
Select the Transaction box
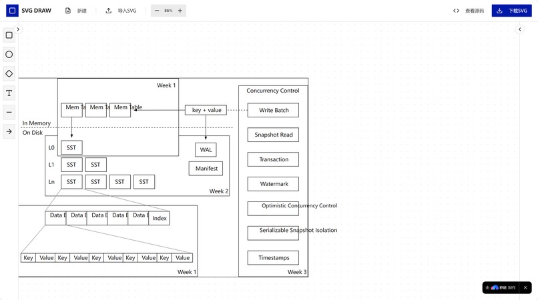pos(273,159)
